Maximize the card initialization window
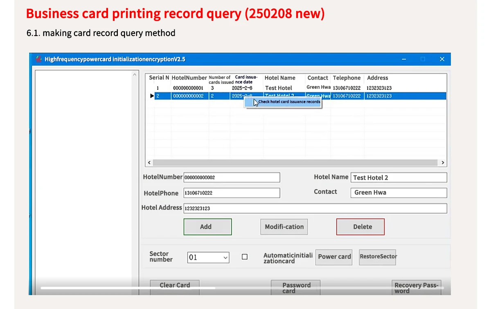 (423, 59)
